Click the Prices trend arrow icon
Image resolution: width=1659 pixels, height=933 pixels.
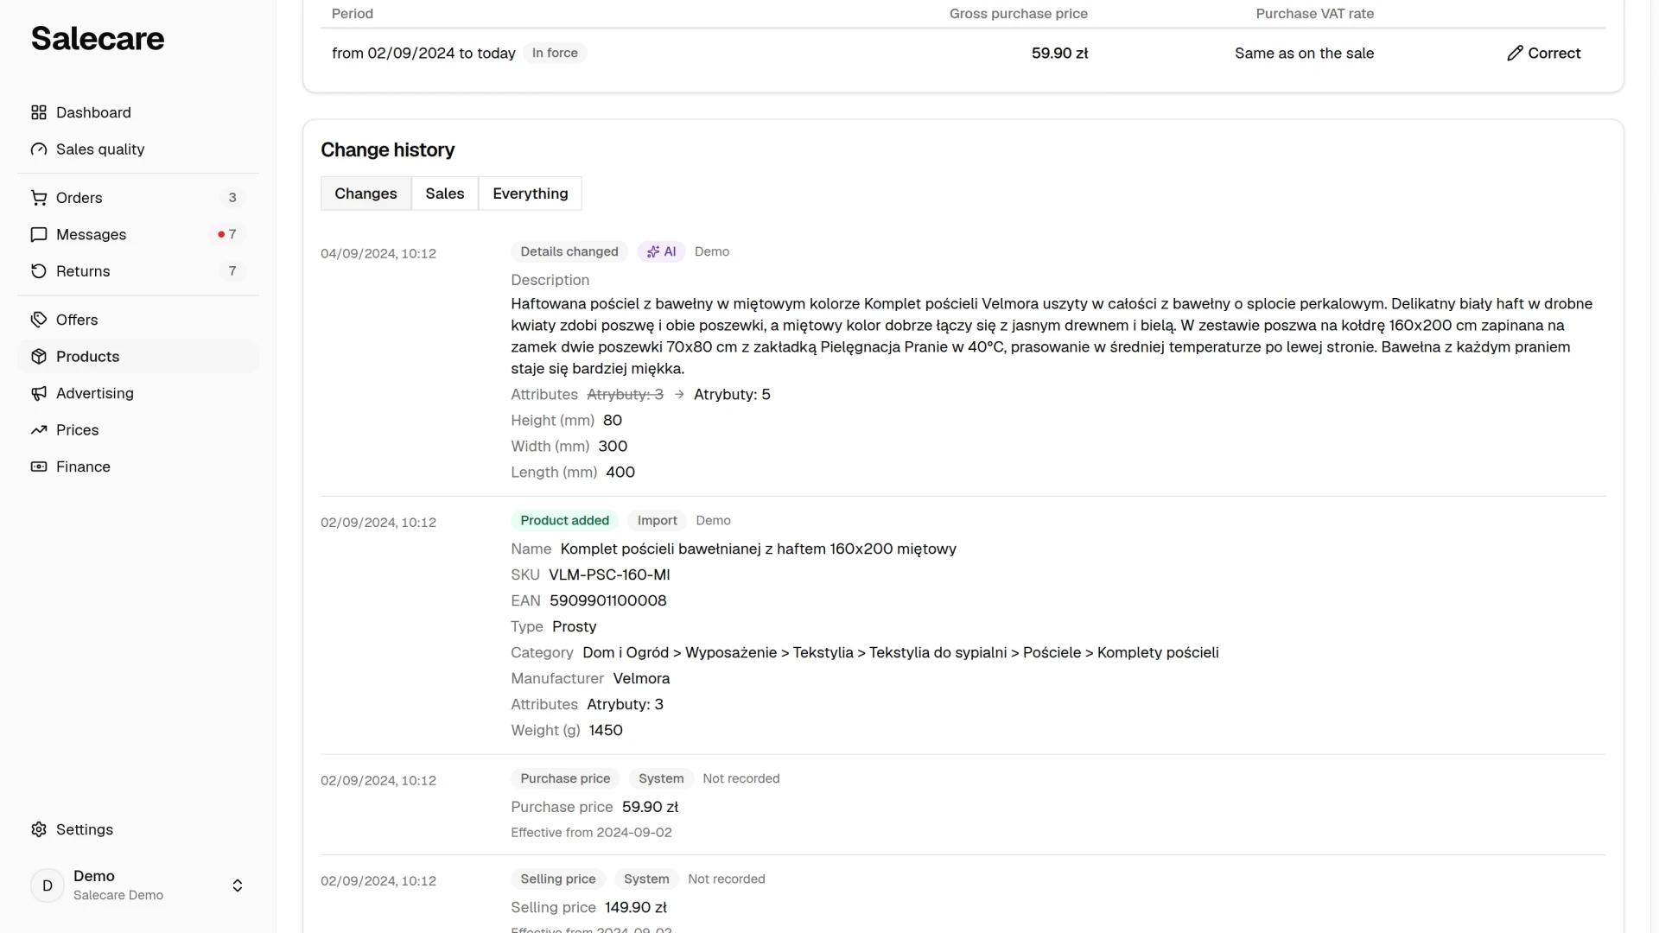click(x=39, y=430)
